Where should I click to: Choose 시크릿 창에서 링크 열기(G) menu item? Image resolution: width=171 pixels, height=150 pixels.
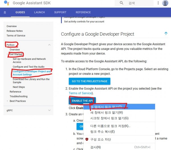119,118
